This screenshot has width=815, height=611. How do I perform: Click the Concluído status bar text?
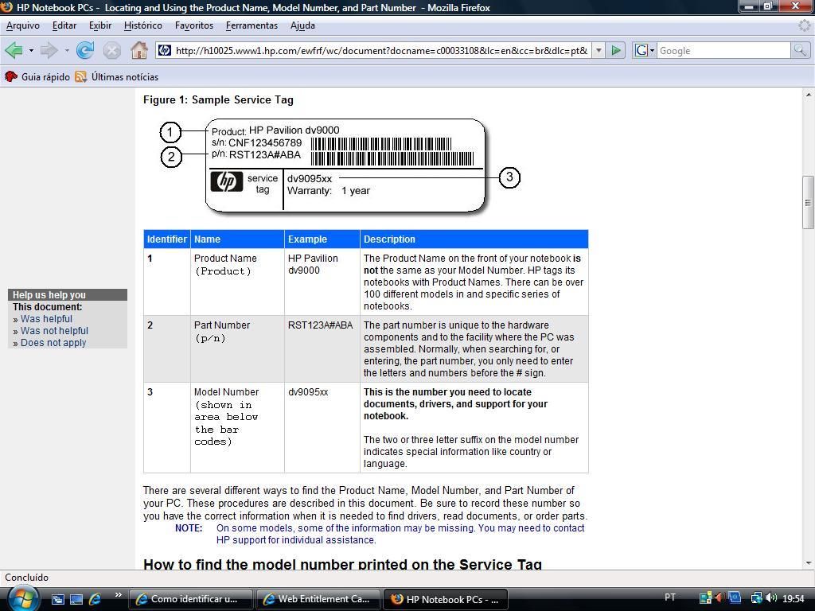tap(26, 578)
